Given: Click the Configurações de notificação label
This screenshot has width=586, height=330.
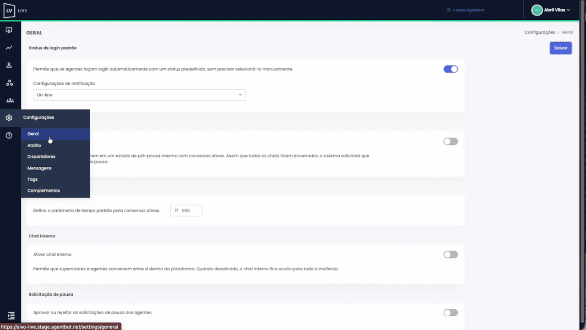Looking at the screenshot, I should 64,83.
